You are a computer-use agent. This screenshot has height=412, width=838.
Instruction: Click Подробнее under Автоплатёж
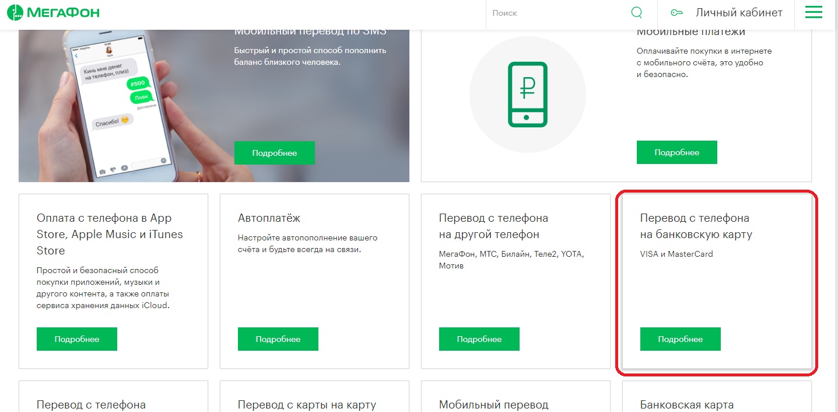pos(278,339)
